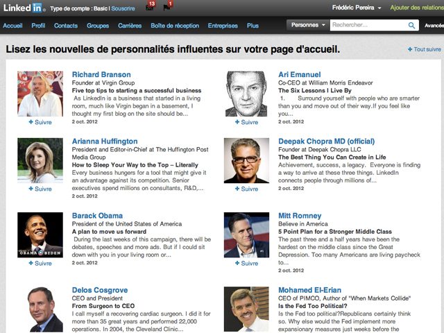Open Arianna Huffington's profile photo

coord(40,160)
